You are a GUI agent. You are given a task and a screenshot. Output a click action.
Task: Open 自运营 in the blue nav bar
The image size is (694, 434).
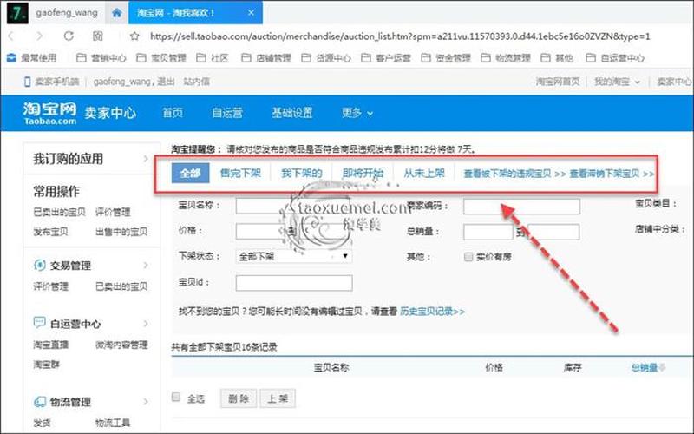coord(227,113)
